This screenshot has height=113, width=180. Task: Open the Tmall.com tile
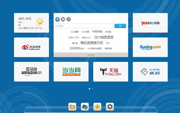pyautogui.click(x=111, y=72)
